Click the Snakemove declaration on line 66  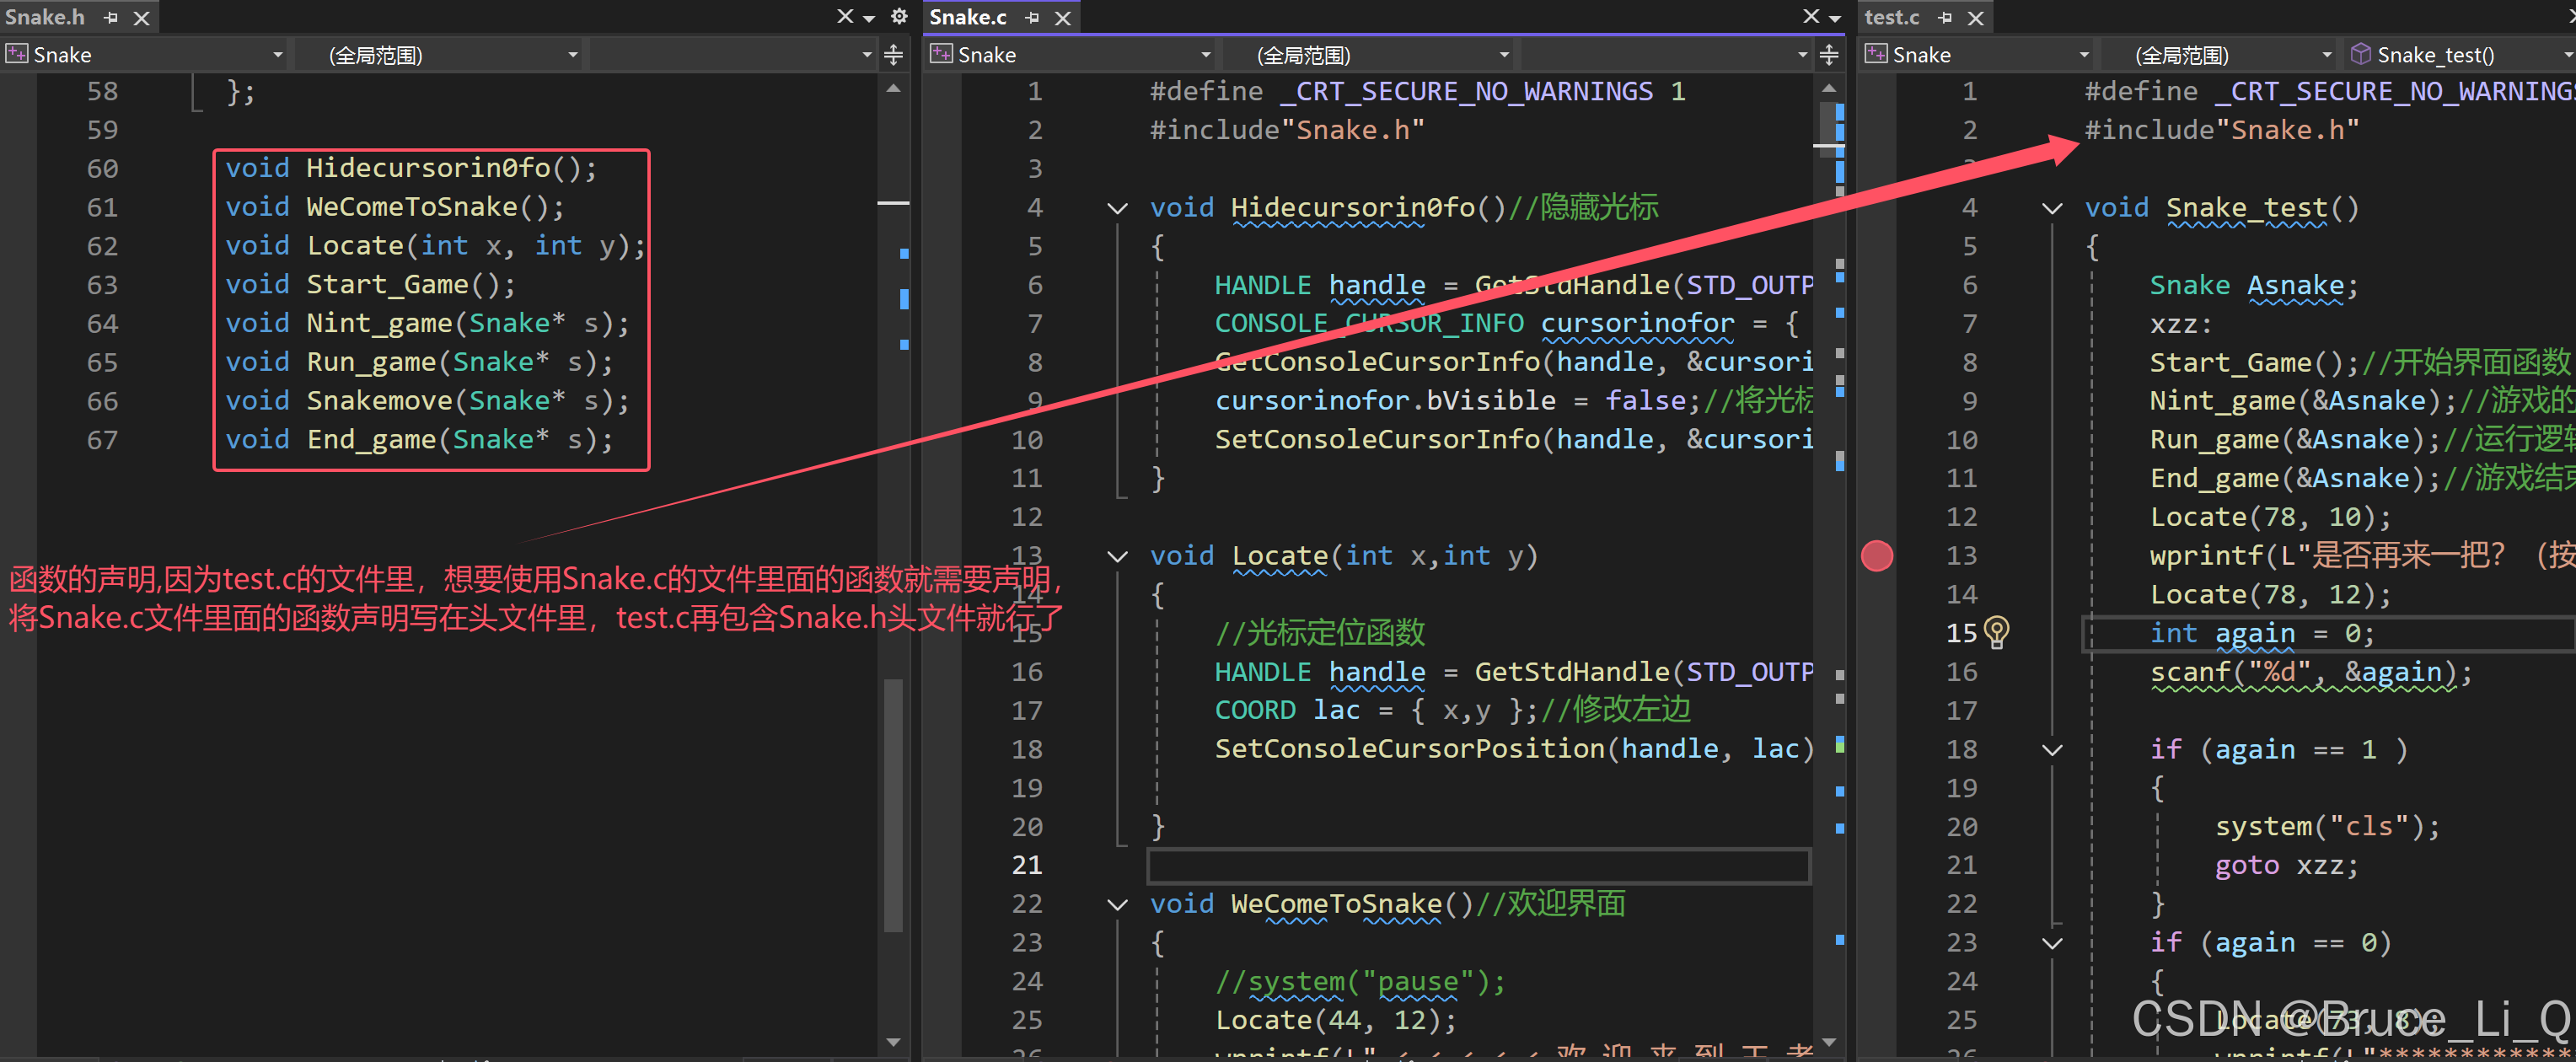tap(427, 401)
